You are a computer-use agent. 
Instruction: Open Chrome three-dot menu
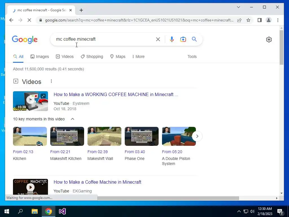click(x=278, y=20)
